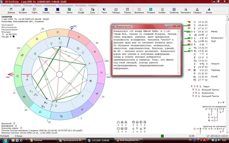Image resolution: width=229 pixels, height=143 pixels.
Task: Click the Цепочки по владению heading
Action: coord(214,106)
